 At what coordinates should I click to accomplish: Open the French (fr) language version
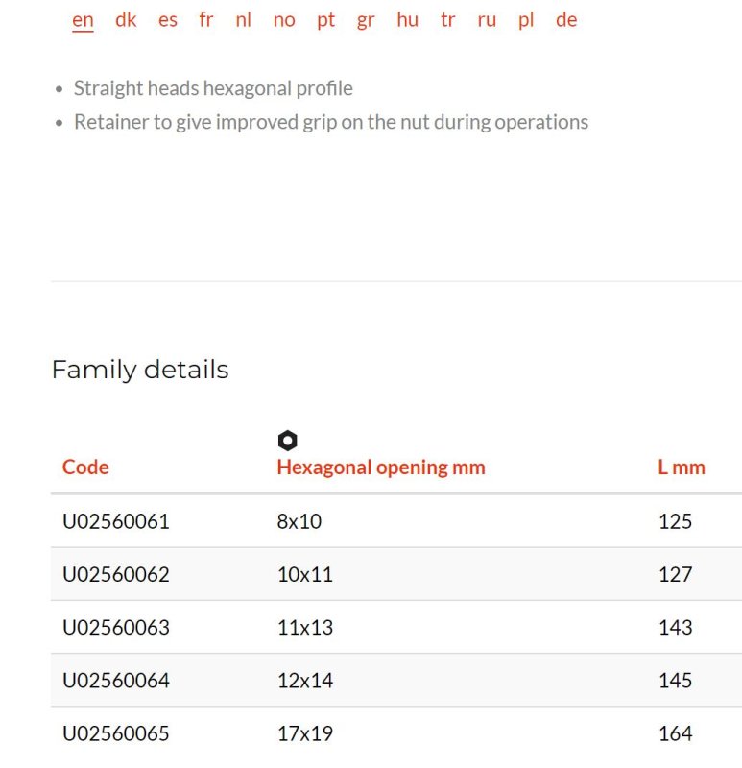(206, 20)
